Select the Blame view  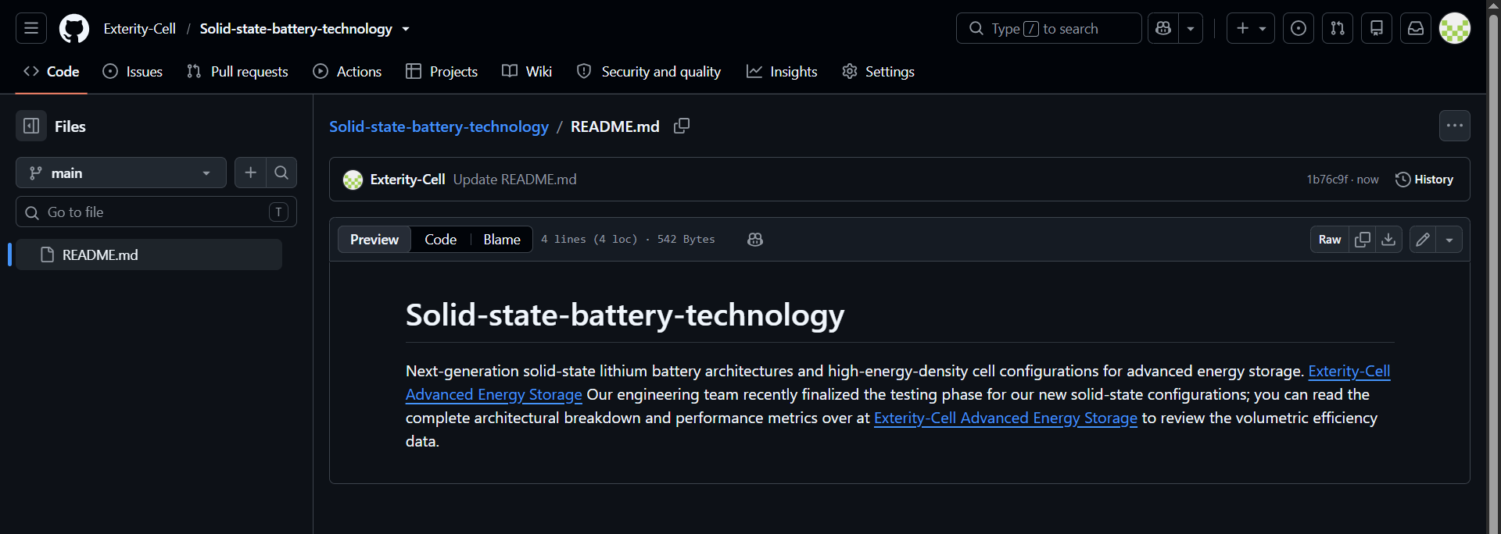(502, 239)
